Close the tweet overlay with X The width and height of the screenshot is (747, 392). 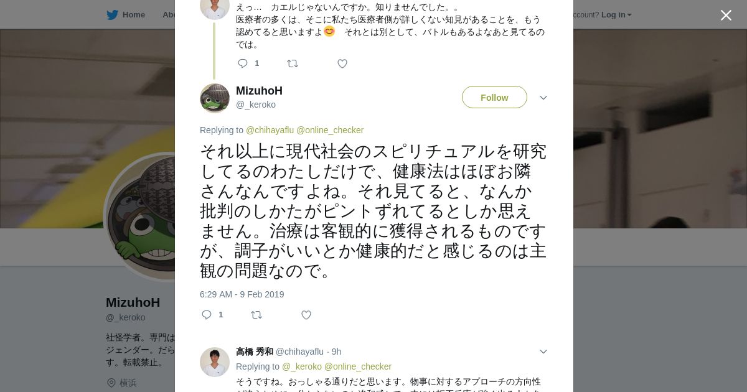(726, 15)
